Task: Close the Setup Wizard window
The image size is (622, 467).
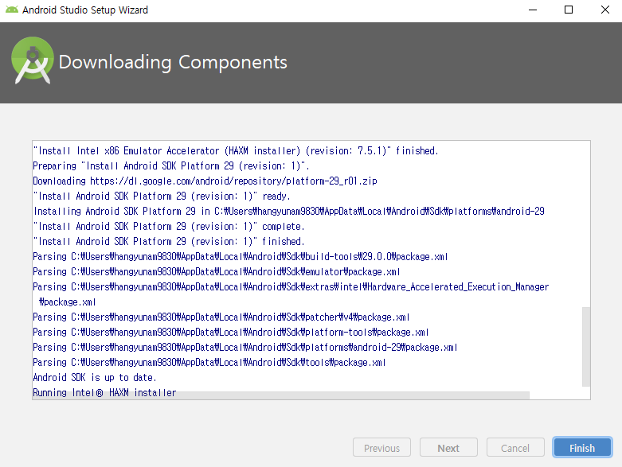Action: (604, 10)
